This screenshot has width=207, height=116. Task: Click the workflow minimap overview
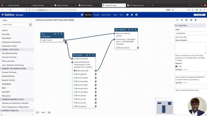pyautogui.click(x=165, y=107)
